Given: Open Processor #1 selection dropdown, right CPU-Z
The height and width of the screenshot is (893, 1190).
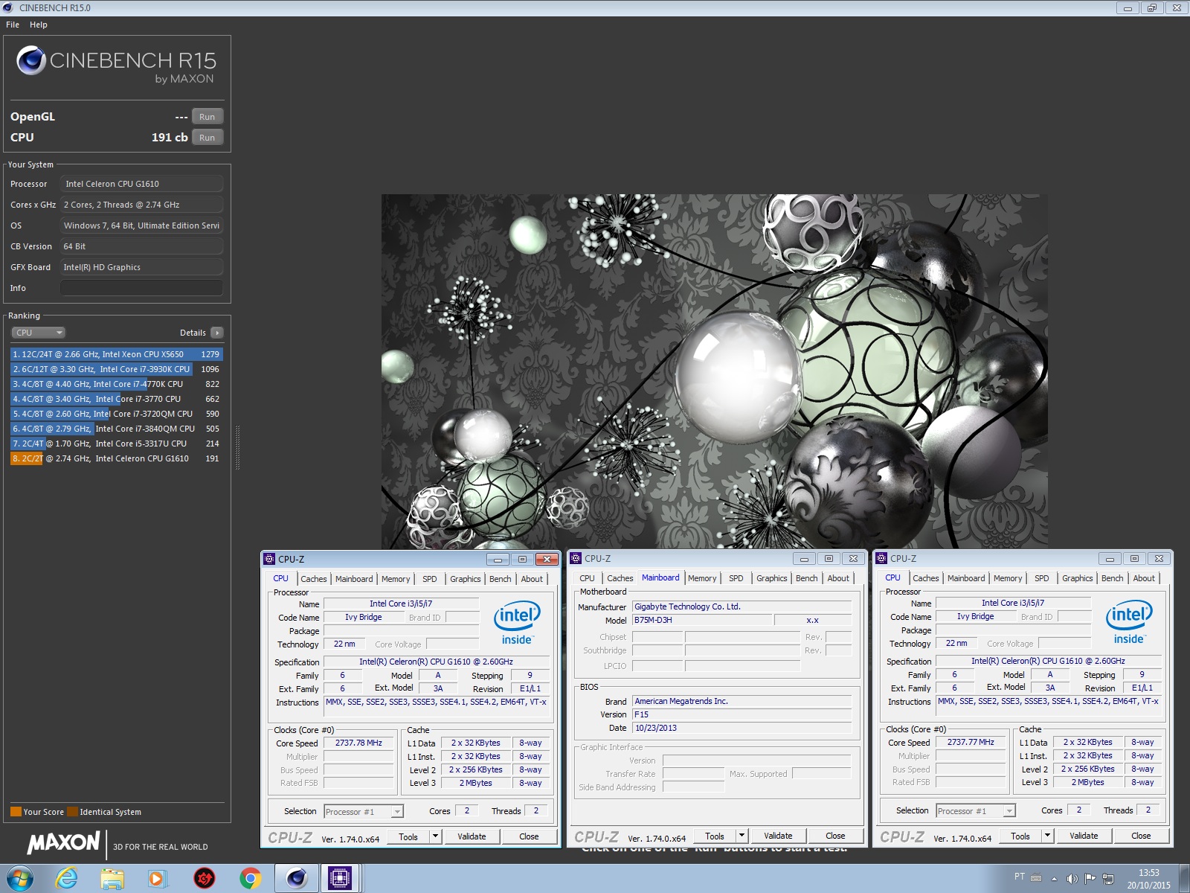Looking at the screenshot, I should [976, 811].
